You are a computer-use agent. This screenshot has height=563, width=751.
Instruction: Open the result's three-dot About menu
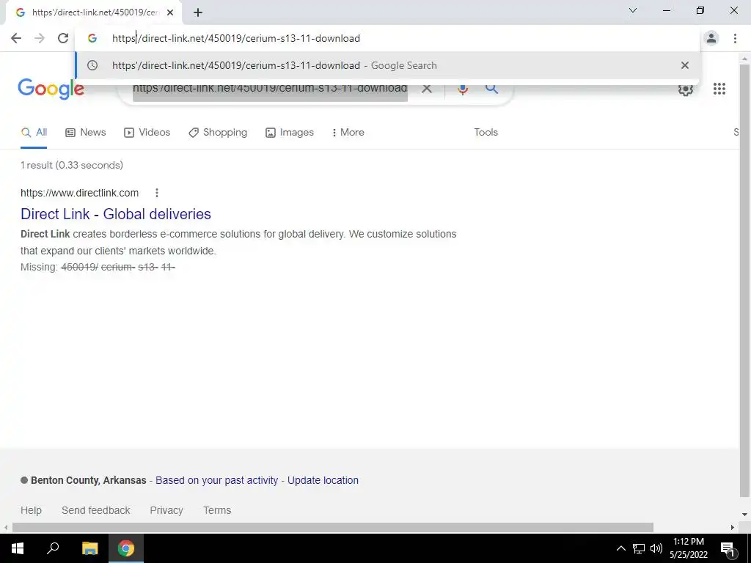coord(157,193)
